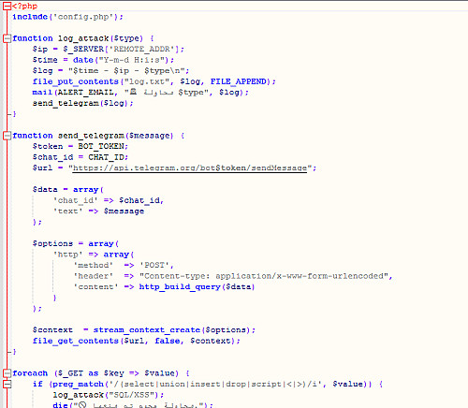
Task: Click the send_telegram($log) call line
Action: pyautogui.click(x=83, y=103)
